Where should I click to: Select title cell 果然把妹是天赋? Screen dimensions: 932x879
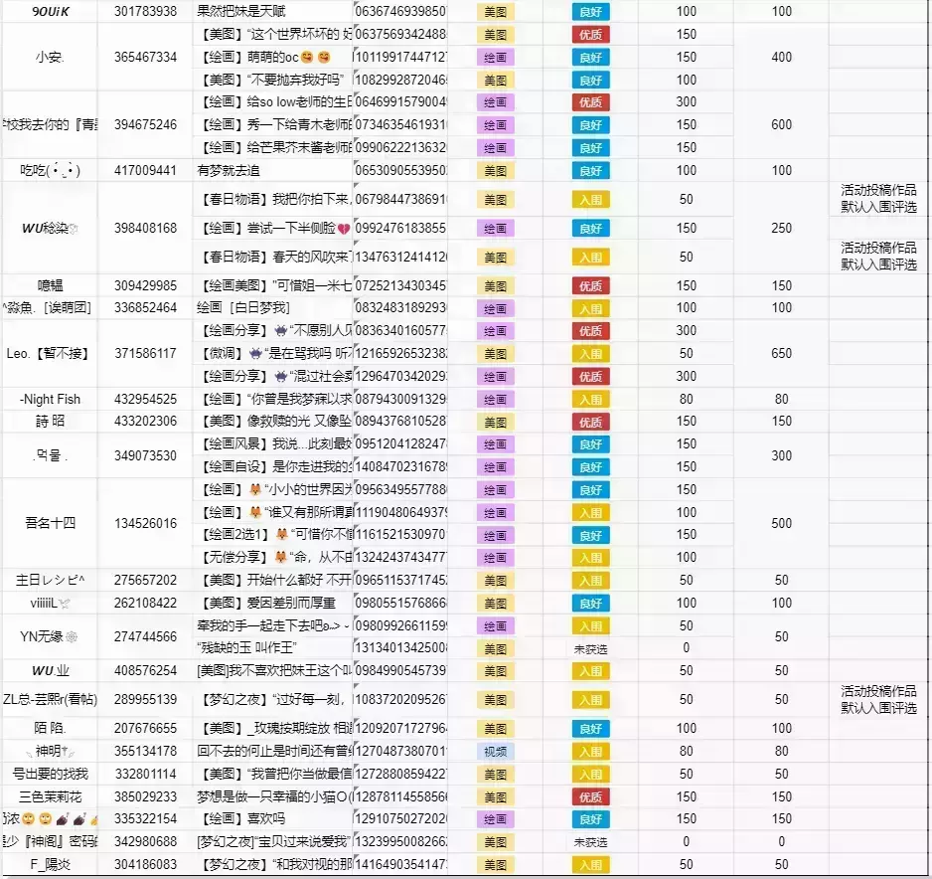tap(241, 11)
